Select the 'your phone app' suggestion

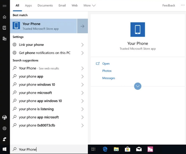pyautogui.click(x=49, y=77)
